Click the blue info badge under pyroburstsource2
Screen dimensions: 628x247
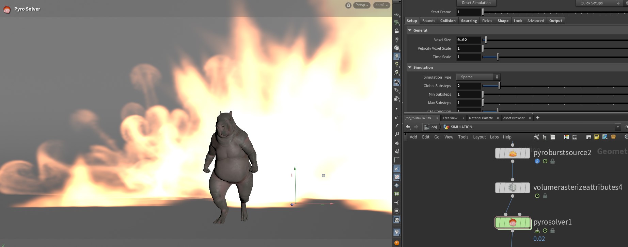point(537,161)
